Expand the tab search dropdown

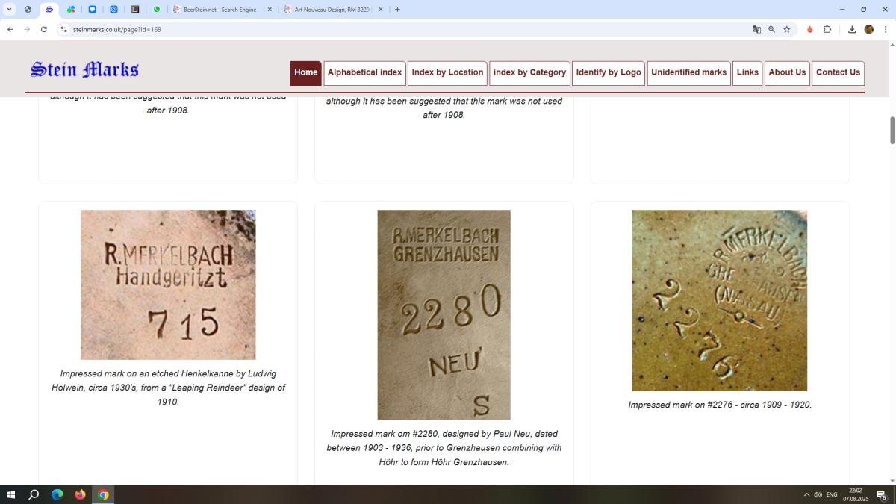tap(9, 10)
